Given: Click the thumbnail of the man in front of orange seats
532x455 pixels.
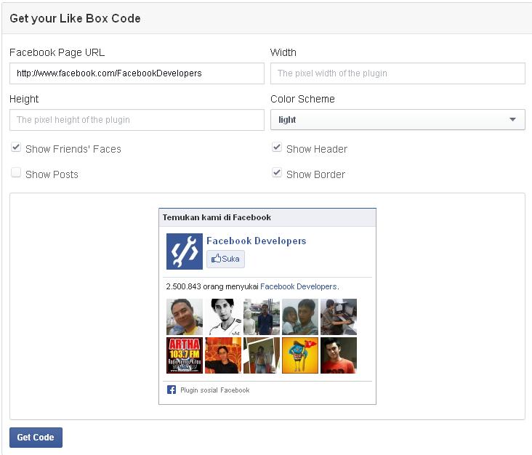Looking at the screenshot, I should click(x=223, y=355).
